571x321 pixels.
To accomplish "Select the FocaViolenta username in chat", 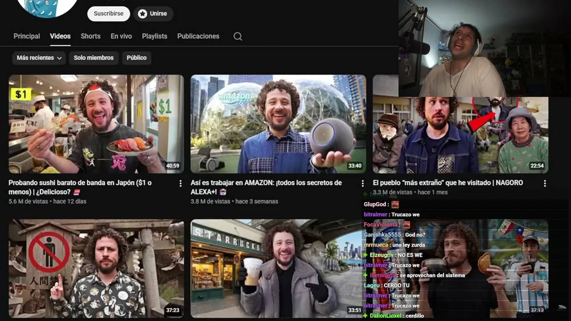I will [381, 225].
